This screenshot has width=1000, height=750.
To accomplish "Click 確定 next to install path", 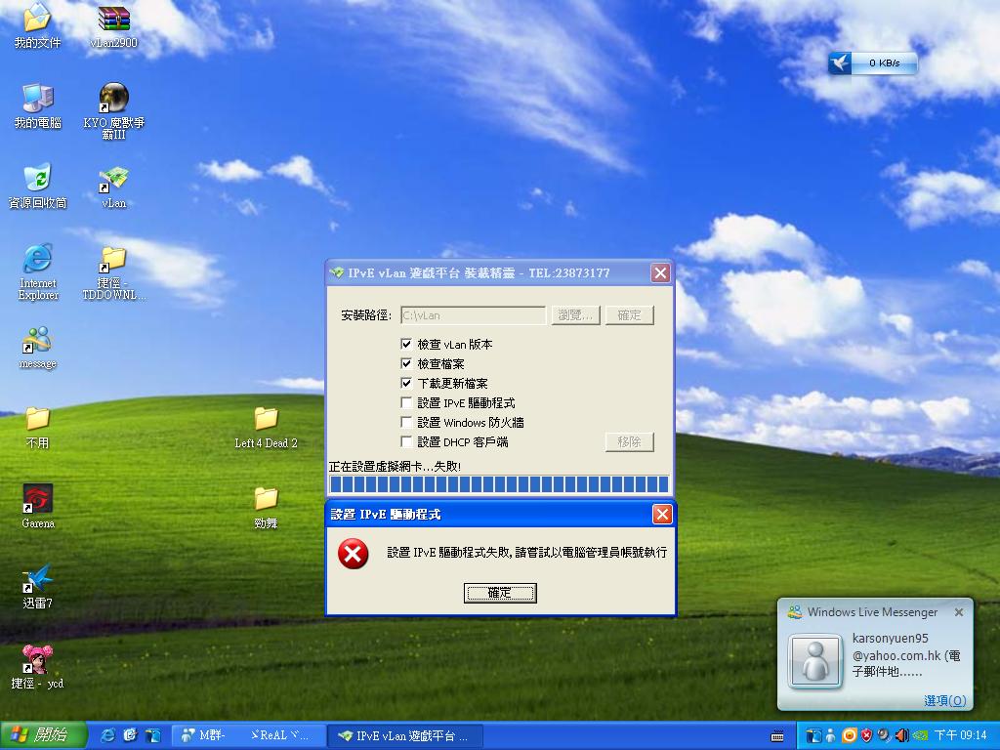I will pyautogui.click(x=630, y=315).
